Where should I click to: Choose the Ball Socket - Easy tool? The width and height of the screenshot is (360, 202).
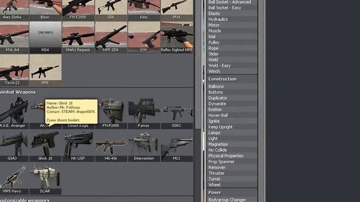pyautogui.click(x=232, y=8)
